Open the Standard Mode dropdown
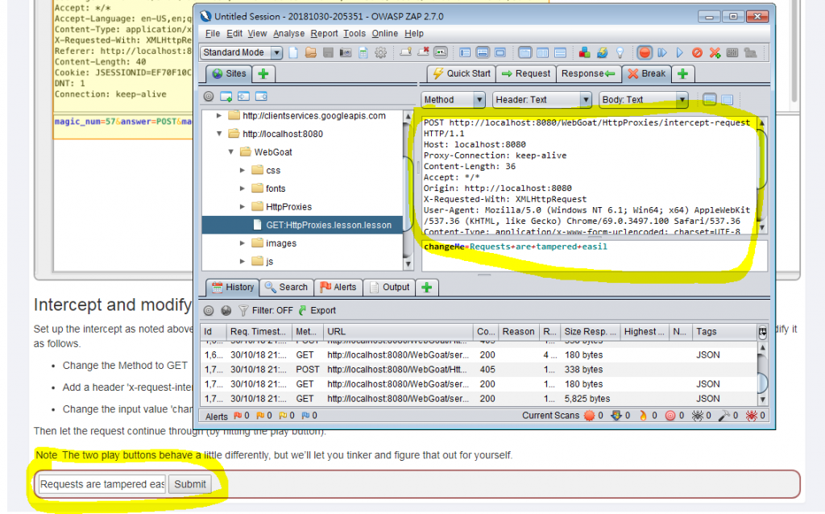Screen dimensions: 825x514 coord(242,52)
